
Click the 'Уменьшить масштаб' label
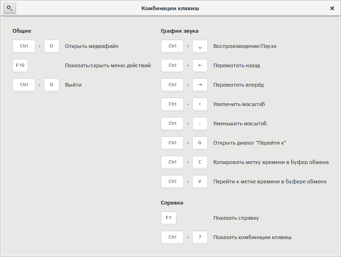[240, 123]
